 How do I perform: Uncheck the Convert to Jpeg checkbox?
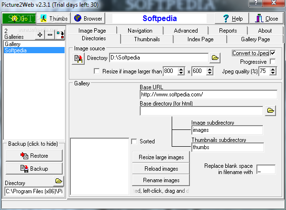tap(273, 53)
